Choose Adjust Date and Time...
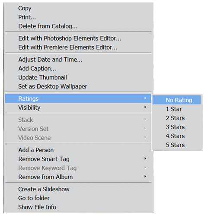The image size is (207, 215). point(78,60)
